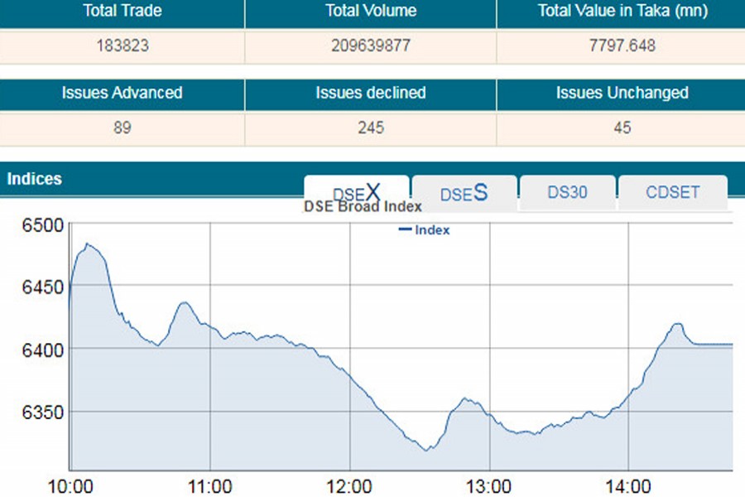The image size is (745, 497).
Task: Select the Total Value in Taka header
Action: pyautogui.click(x=620, y=12)
